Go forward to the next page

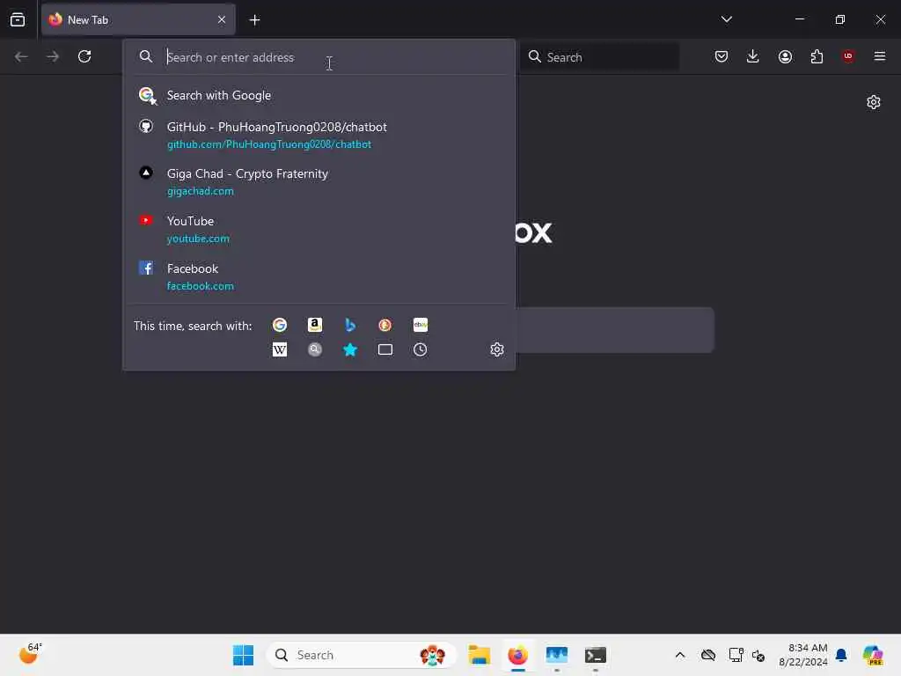click(53, 56)
